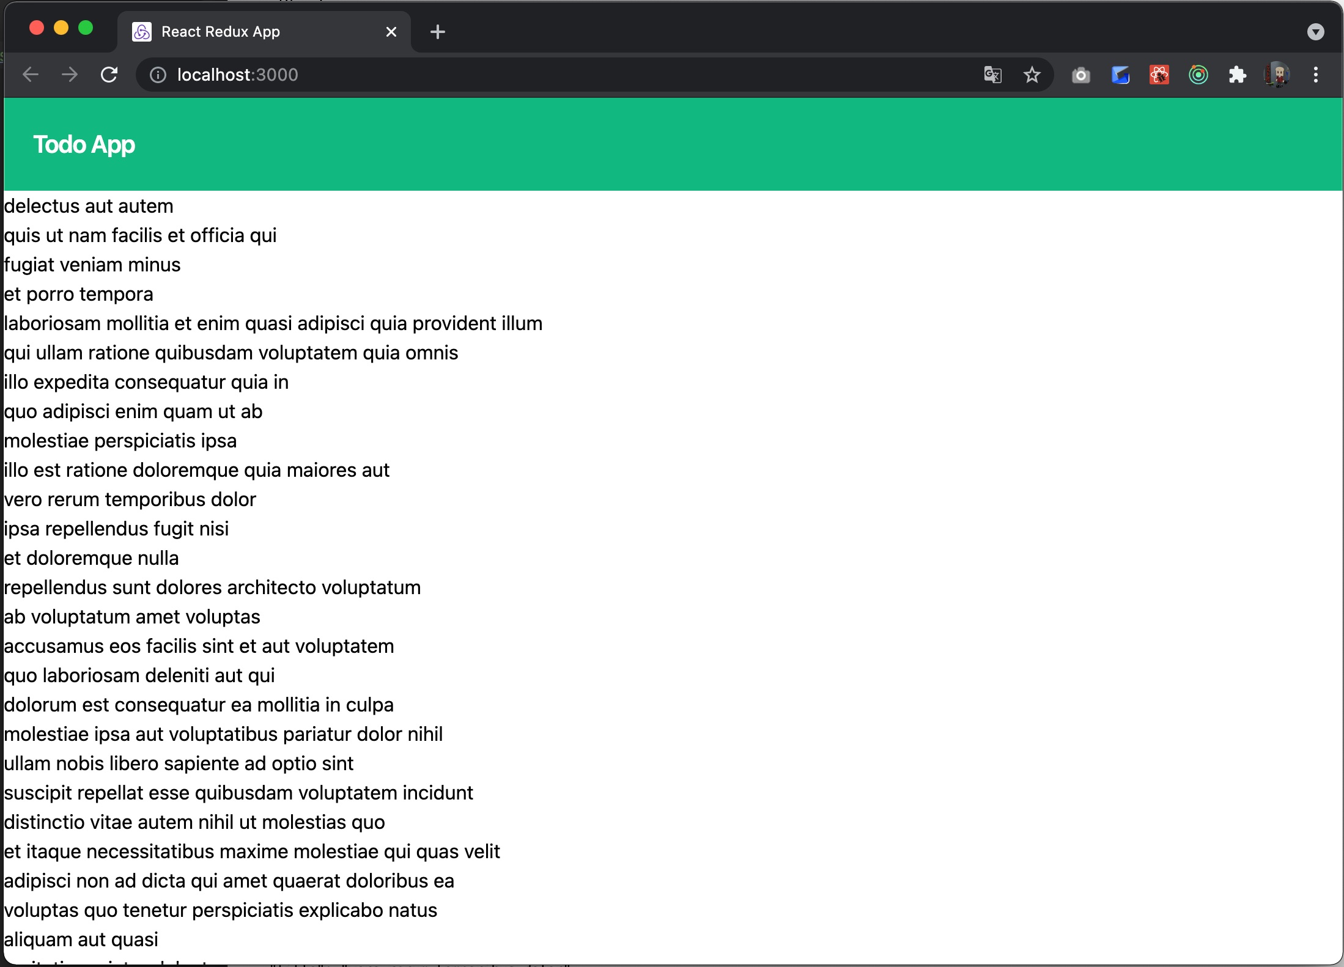
Task: Click the Todo App header title
Action: click(x=84, y=145)
